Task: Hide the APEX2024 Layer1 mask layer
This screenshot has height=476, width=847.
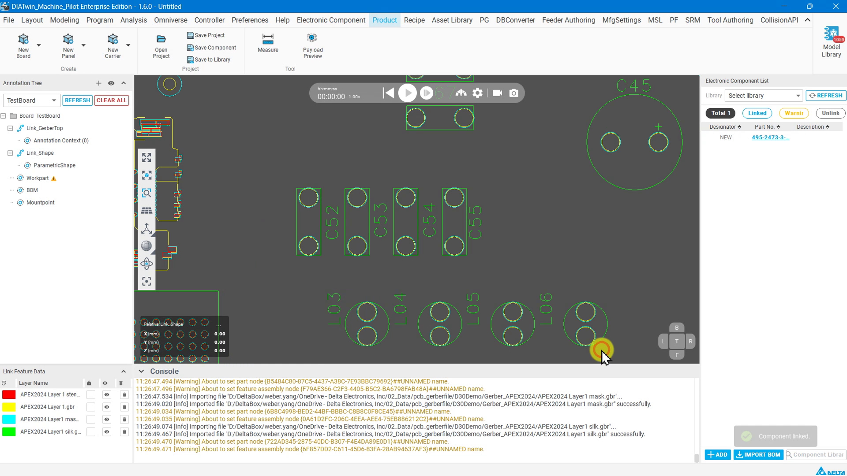Action: 107,420
